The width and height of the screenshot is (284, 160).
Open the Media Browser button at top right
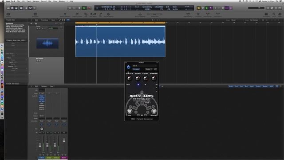(280, 8)
